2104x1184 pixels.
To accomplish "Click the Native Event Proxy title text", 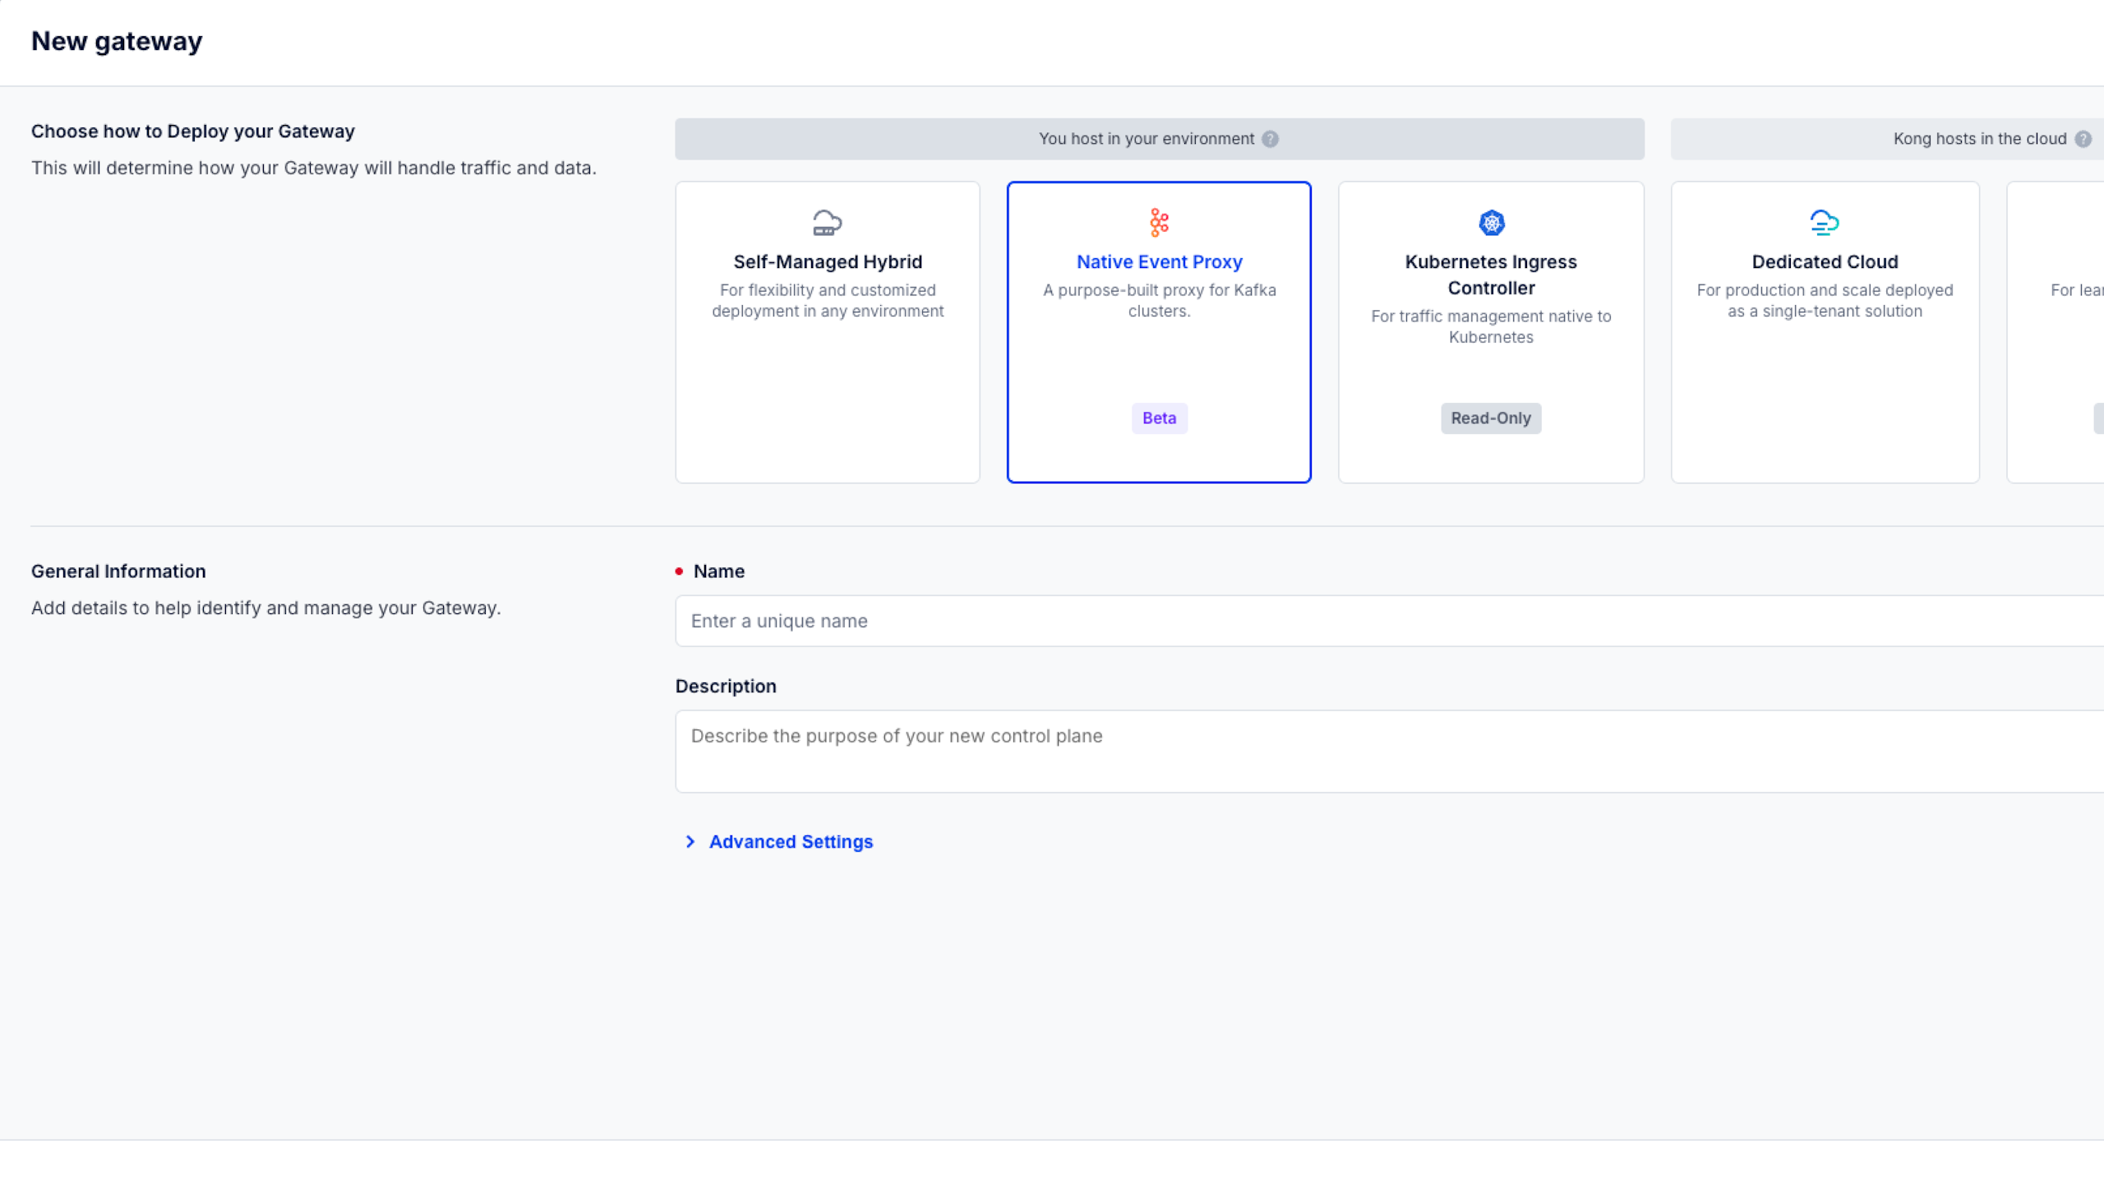I will (1159, 261).
